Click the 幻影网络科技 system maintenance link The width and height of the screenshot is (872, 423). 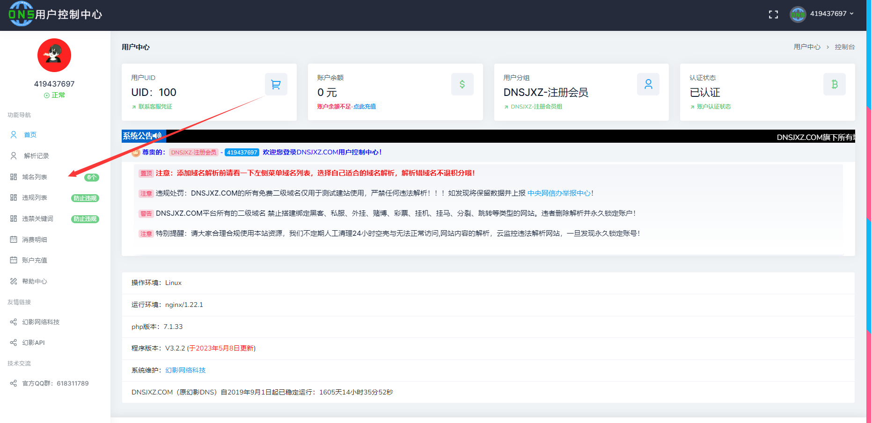[x=185, y=370]
